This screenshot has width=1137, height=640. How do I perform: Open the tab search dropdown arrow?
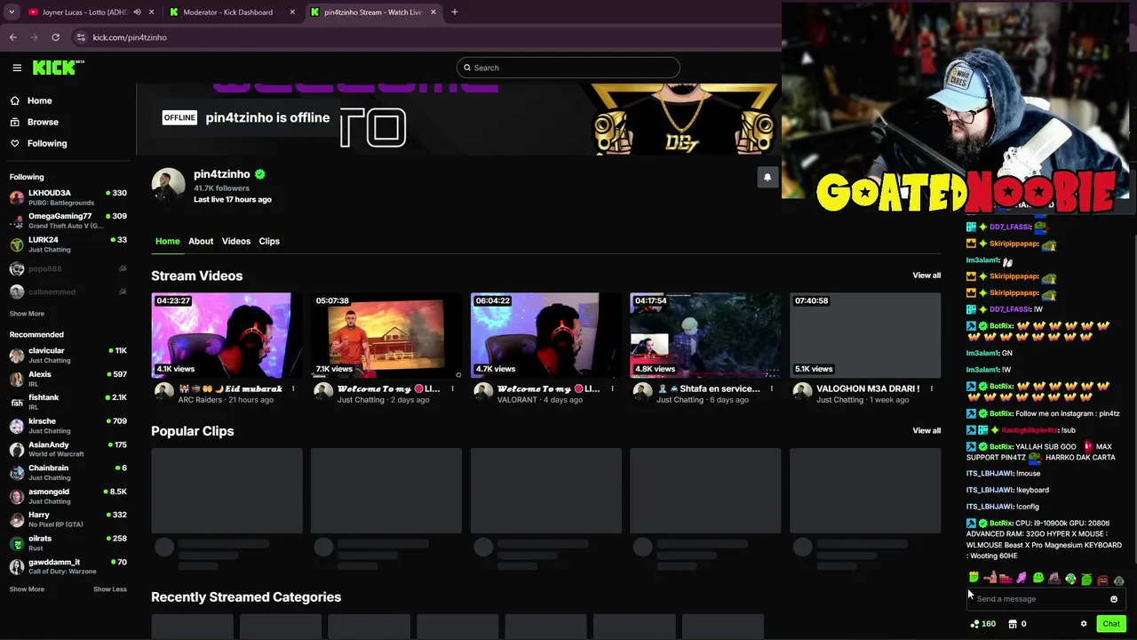[12, 12]
